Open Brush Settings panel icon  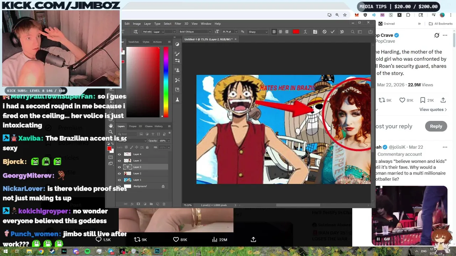177,54
